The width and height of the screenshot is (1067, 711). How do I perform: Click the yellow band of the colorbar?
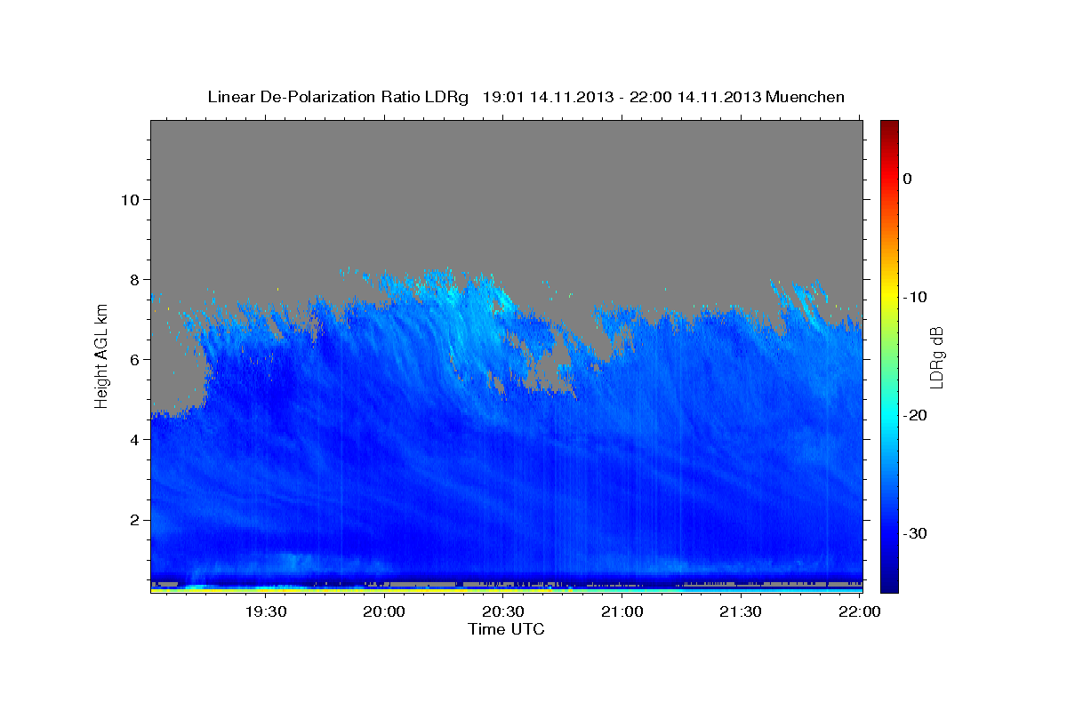889,293
